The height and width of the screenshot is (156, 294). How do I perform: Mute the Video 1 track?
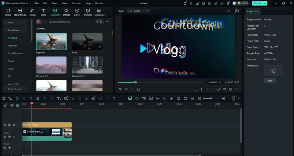9,137
